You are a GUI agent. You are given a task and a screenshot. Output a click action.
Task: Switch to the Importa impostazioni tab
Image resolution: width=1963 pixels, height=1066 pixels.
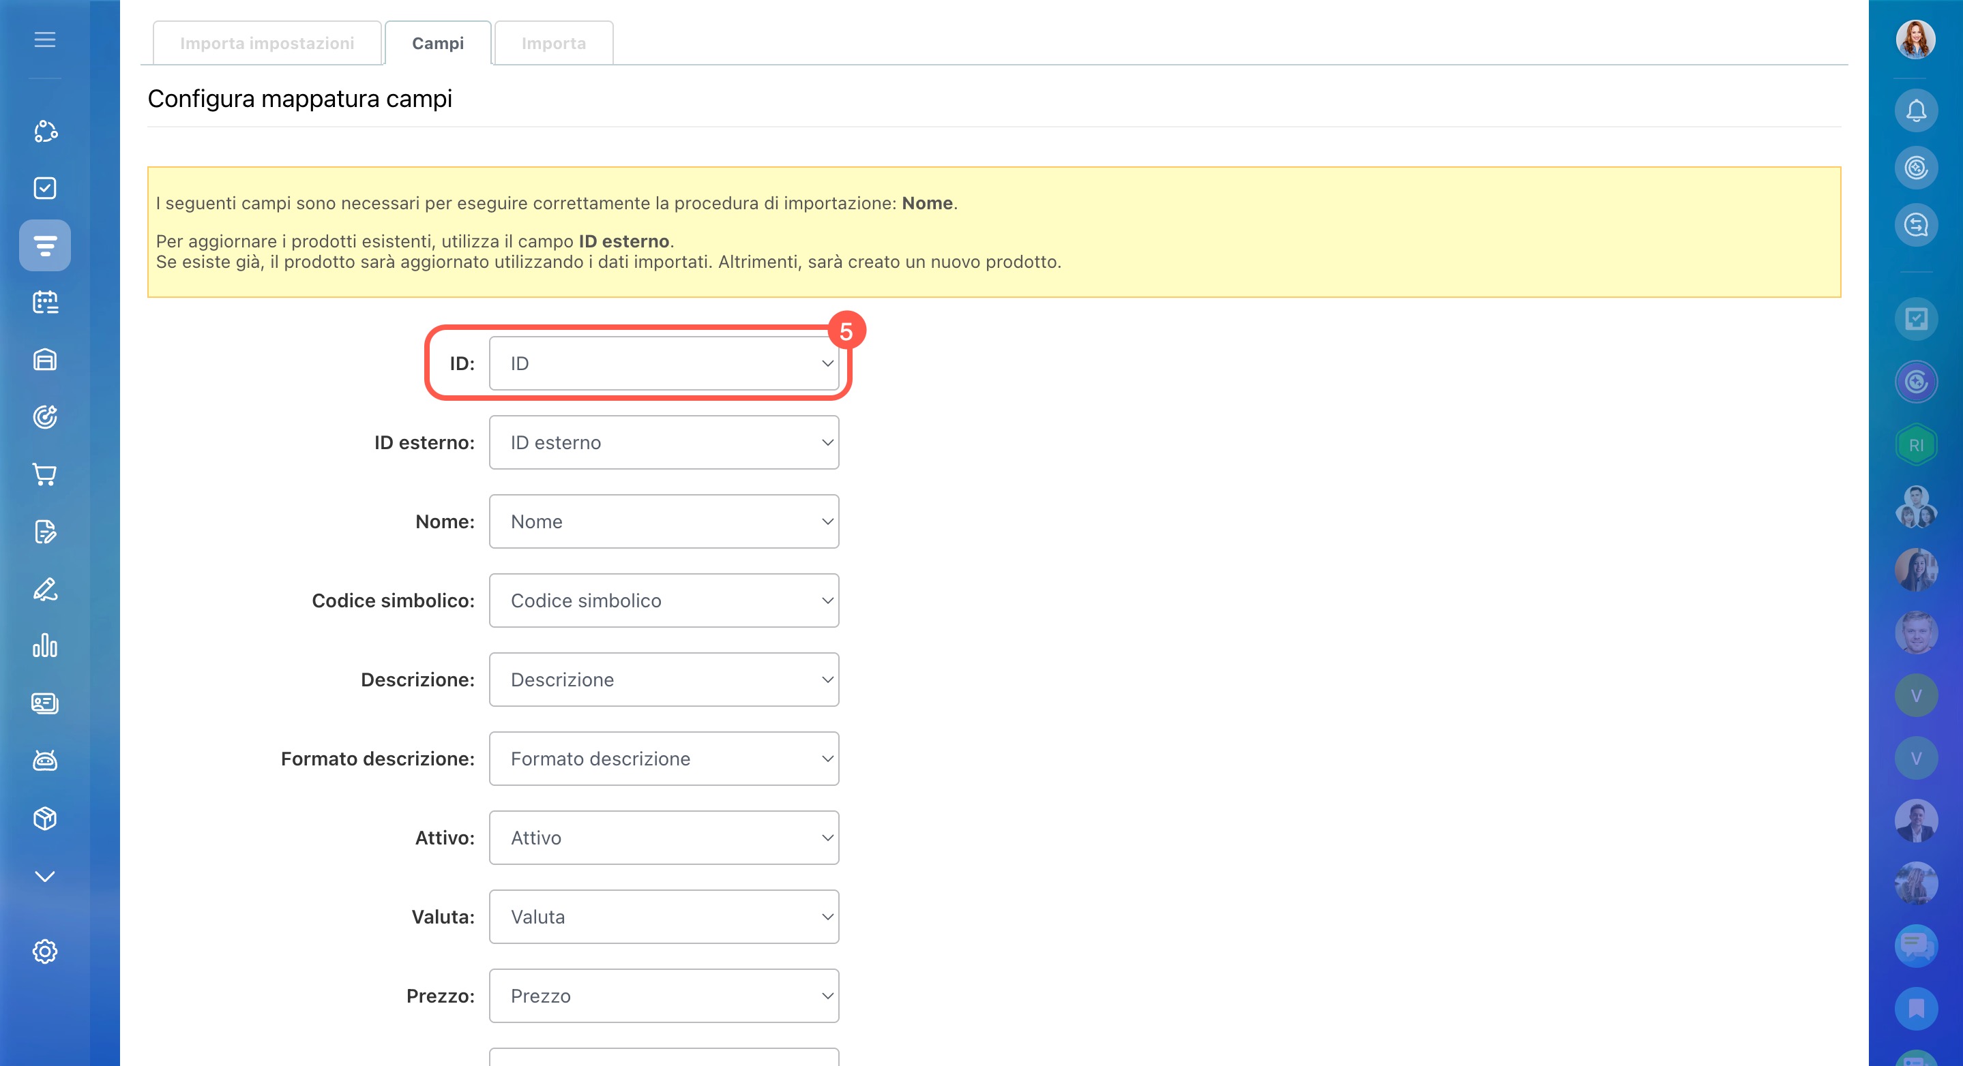[267, 44]
